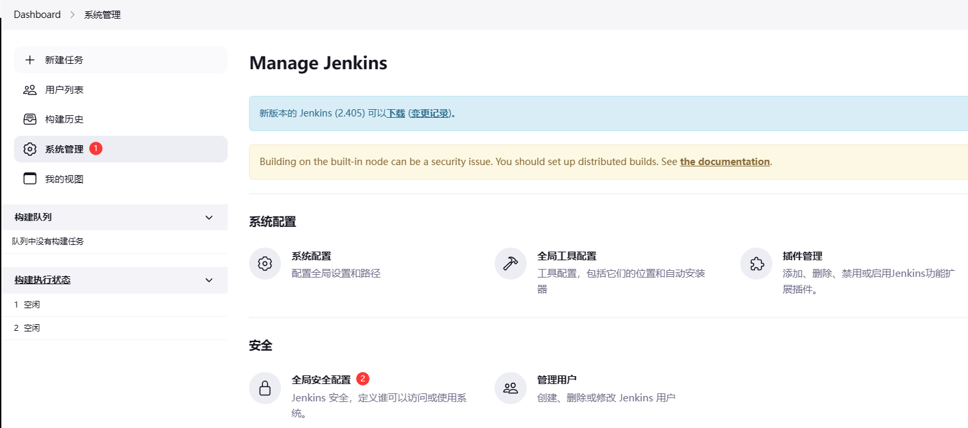This screenshot has width=968, height=428.
Task: Click the text 队列中没有构建任务
Action: tap(48, 242)
